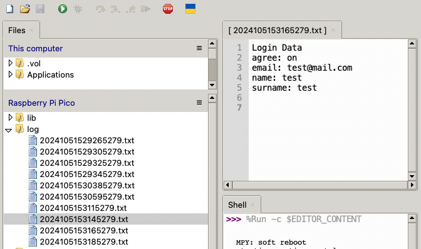
Task: Click the scroll-up arrow in the This computer pane
Action: pos(212,44)
